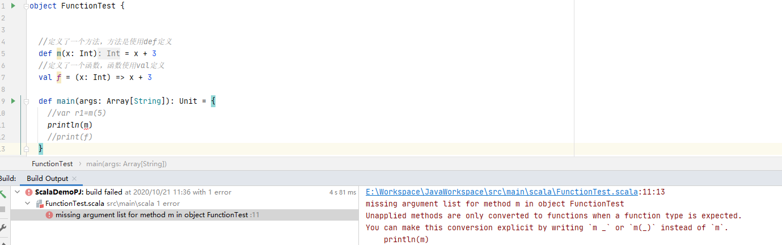This screenshot has width=782, height=245.
Task: Collapse the FunctionTest.scala error node
Action: pyautogui.click(x=27, y=204)
